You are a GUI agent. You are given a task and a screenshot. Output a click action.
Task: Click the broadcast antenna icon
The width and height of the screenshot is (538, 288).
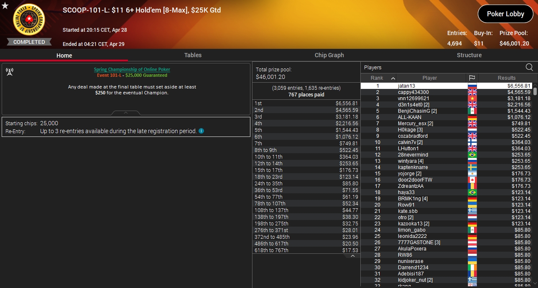[9, 72]
